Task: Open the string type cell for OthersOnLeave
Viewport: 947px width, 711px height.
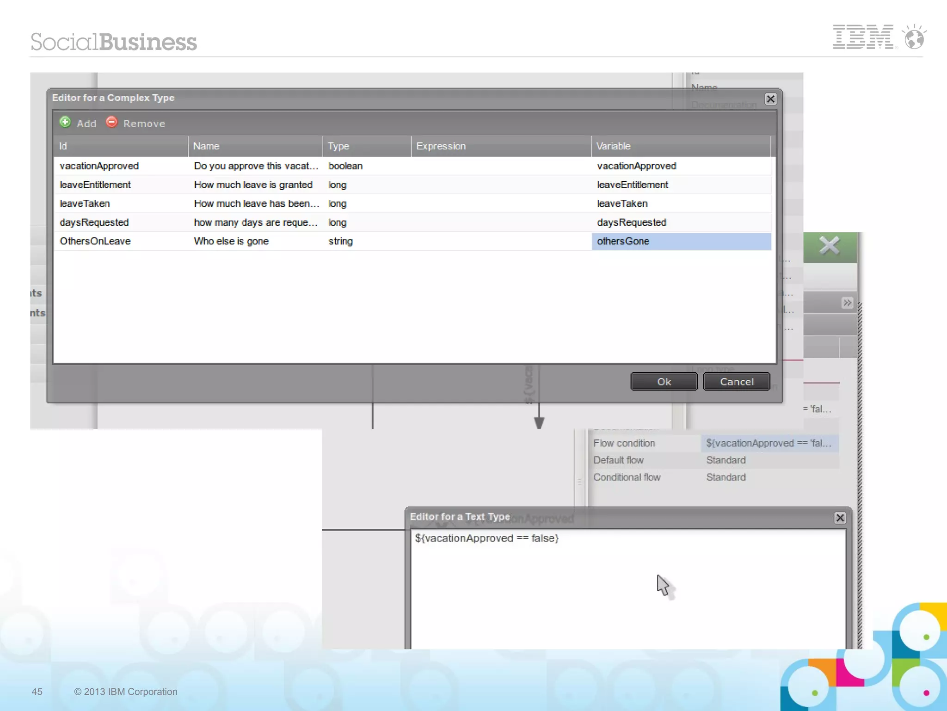Action: click(x=341, y=241)
